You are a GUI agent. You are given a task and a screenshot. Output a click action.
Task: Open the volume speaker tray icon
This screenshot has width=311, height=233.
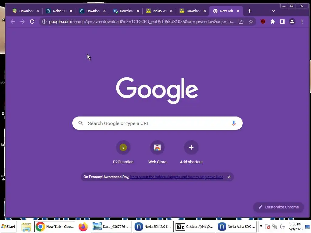click(x=282, y=226)
